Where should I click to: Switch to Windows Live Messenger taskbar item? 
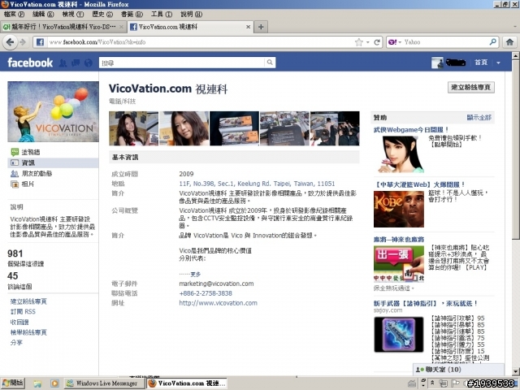click(105, 383)
